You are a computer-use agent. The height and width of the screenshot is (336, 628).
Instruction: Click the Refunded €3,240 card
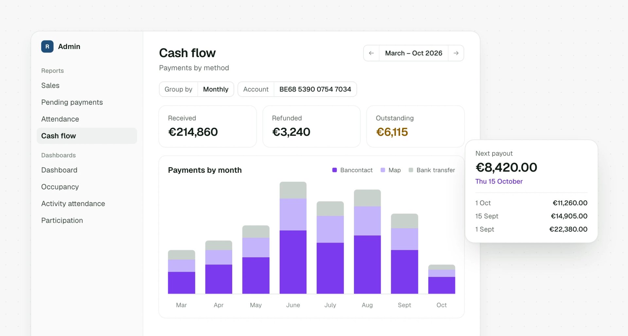click(311, 126)
